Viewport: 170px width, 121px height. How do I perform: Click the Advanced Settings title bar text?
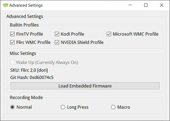[x=26, y=5]
